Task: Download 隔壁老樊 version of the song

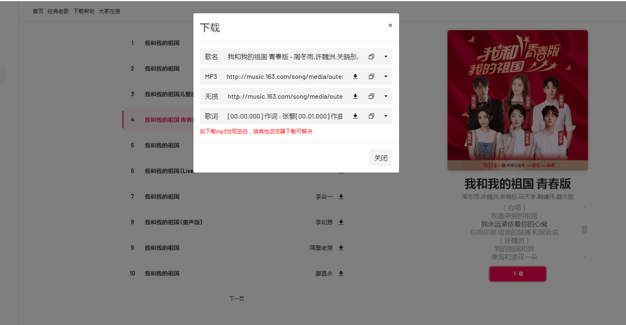Action: pyautogui.click(x=341, y=248)
